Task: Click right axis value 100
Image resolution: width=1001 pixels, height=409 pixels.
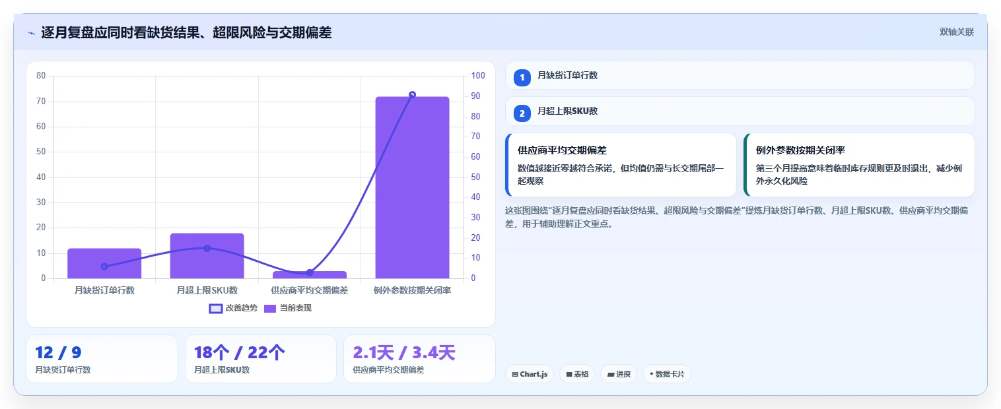Action: click(477, 76)
